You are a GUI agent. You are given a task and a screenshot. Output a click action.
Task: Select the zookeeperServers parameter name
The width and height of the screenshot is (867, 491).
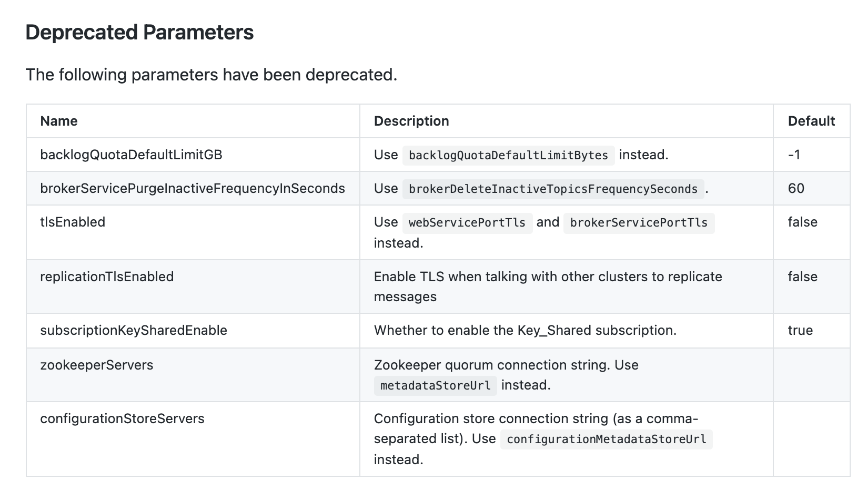coord(97,365)
